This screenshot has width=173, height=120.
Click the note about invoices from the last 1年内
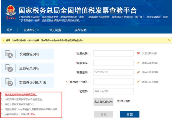point(31,109)
